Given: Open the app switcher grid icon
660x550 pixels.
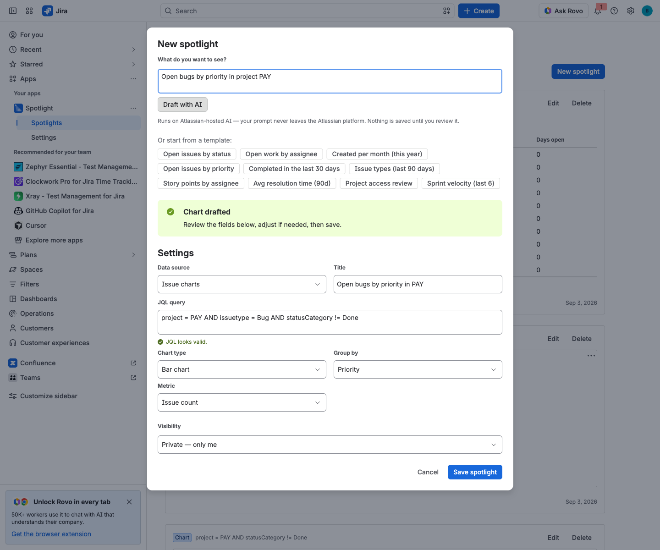Looking at the screenshot, I should coord(29,11).
